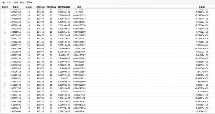Click stable increment value 5.30048e-07
The height and width of the screenshot is (114, 215).
click(x=64, y=15)
